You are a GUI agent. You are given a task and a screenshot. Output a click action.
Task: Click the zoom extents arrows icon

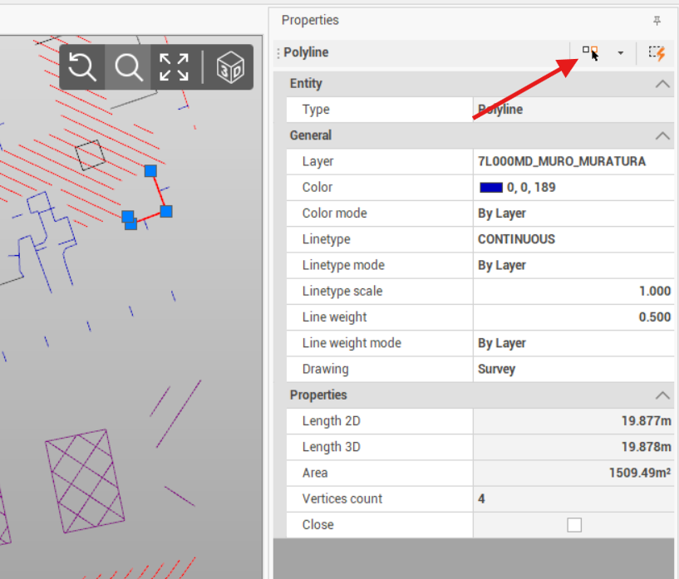click(174, 67)
